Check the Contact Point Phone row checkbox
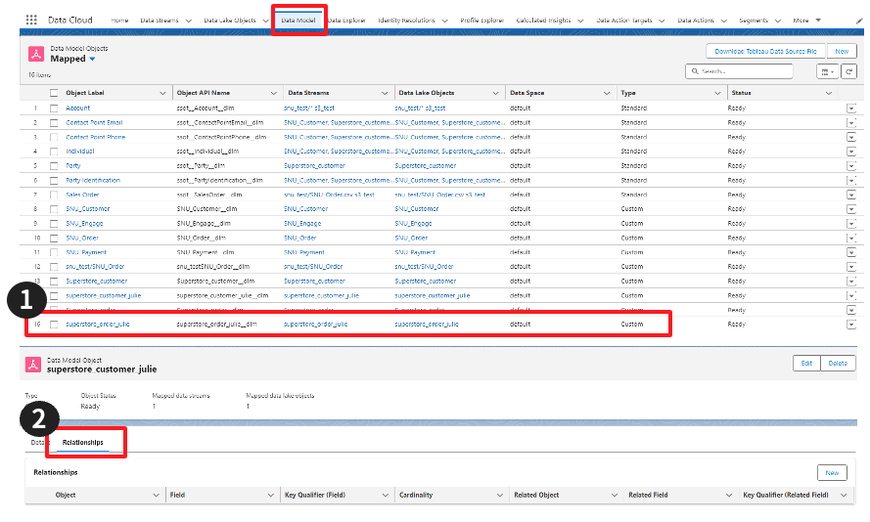Image resolution: width=870 pixels, height=522 pixels. click(x=54, y=138)
